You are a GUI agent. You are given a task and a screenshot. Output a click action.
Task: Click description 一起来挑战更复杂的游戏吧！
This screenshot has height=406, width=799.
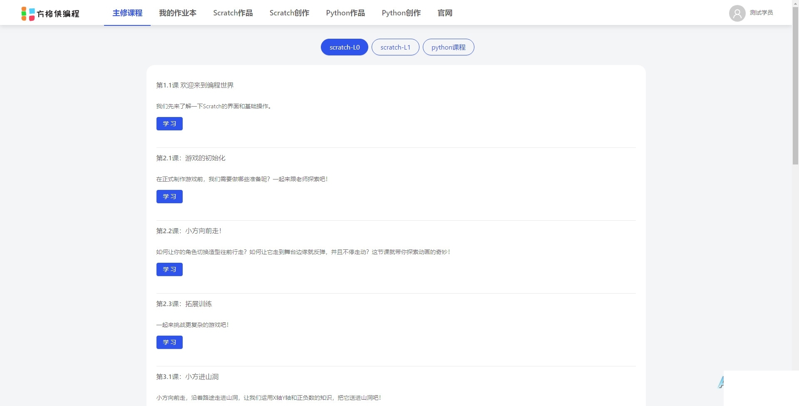pyautogui.click(x=193, y=325)
